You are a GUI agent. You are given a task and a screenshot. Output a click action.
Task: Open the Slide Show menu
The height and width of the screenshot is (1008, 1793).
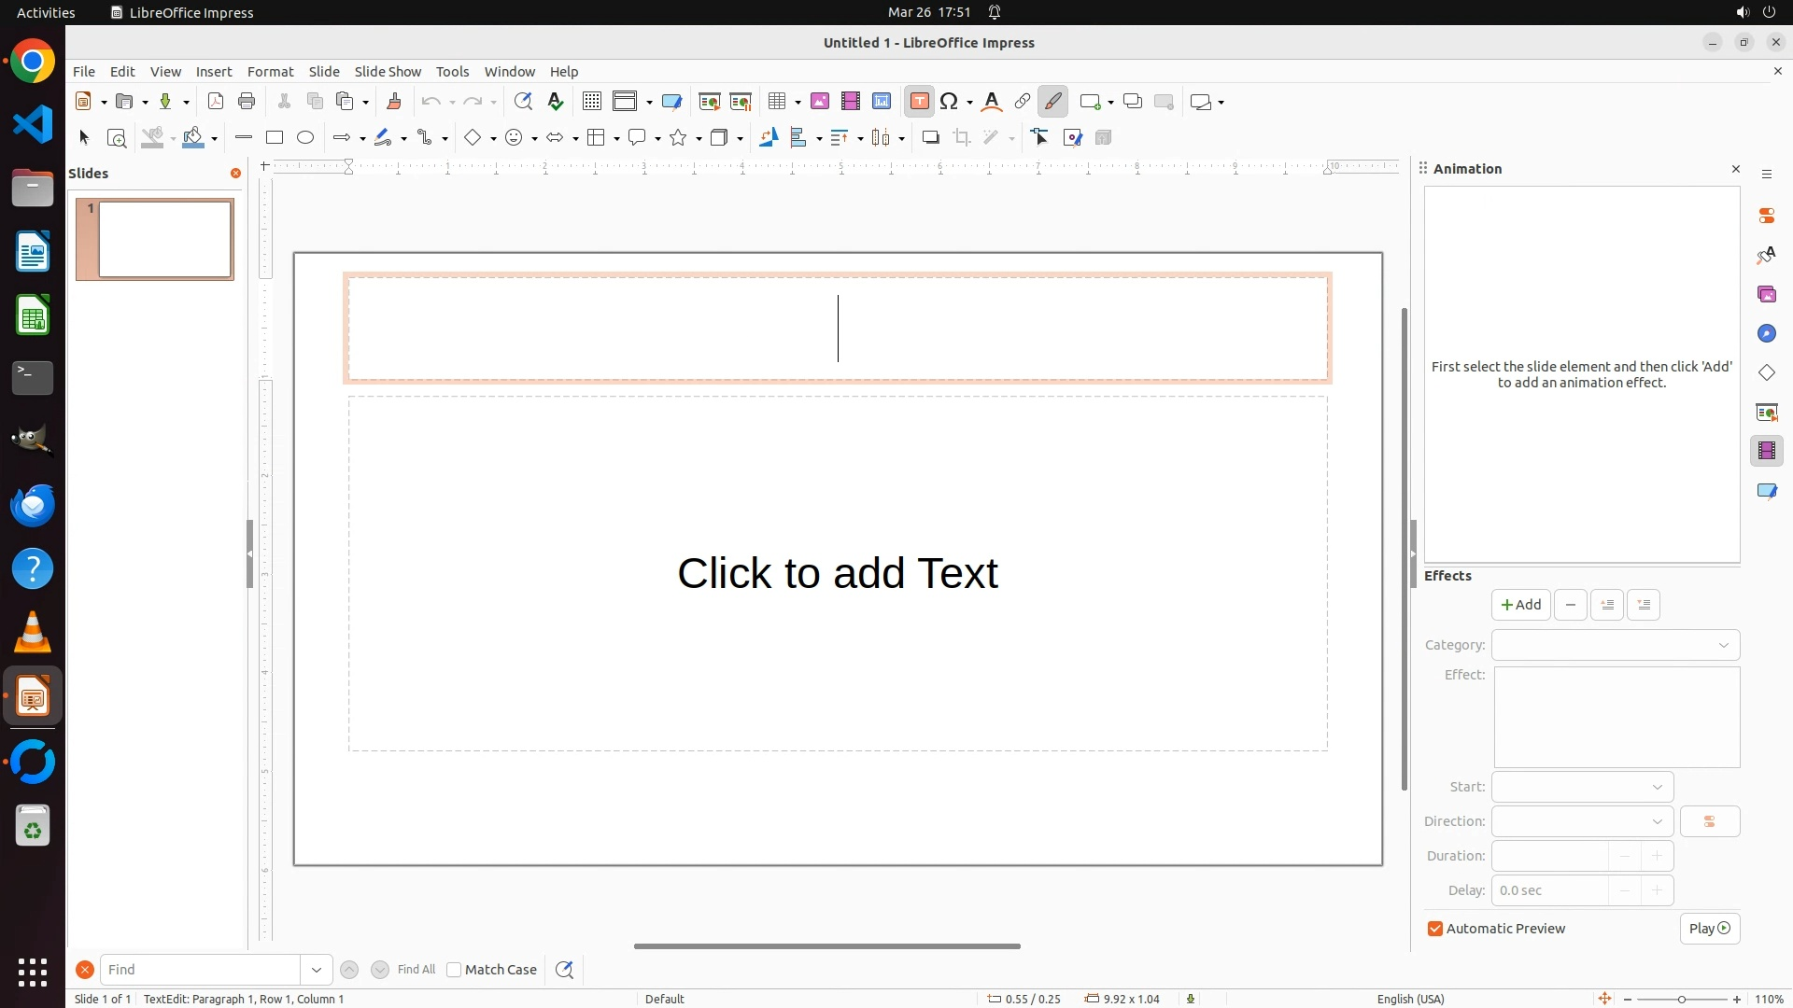pyautogui.click(x=388, y=72)
